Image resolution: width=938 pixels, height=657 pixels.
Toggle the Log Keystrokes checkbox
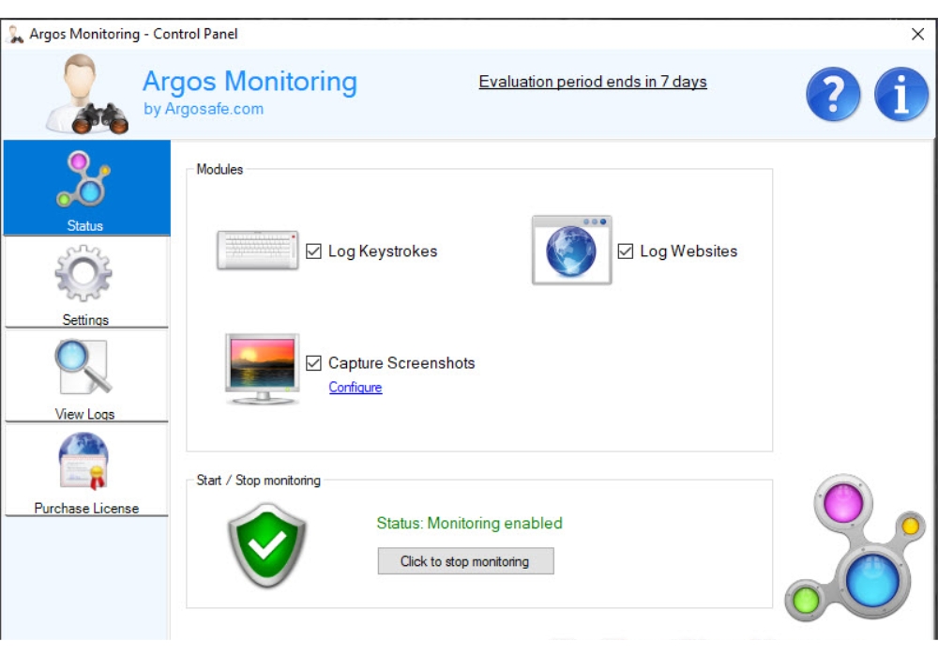pyautogui.click(x=313, y=252)
